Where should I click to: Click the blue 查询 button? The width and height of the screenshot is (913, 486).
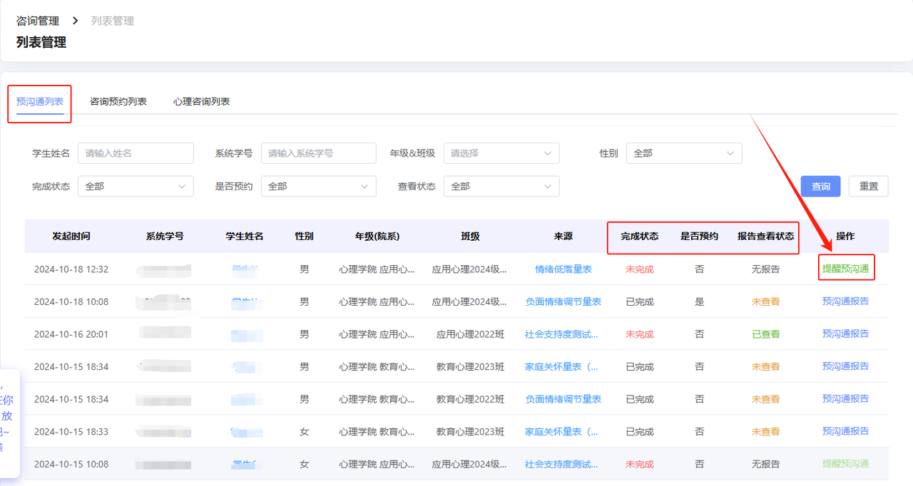click(x=821, y=186)
